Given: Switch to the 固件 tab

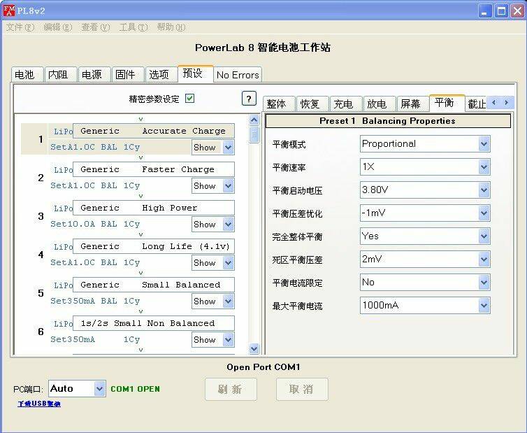Looking at the screenshot, I should (128, 74).
